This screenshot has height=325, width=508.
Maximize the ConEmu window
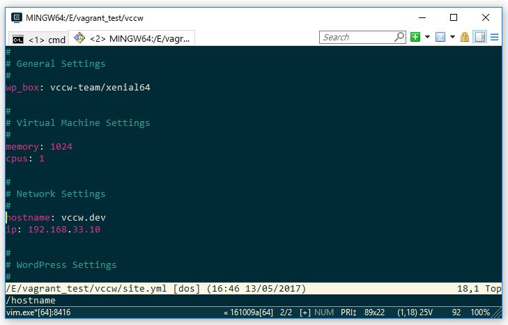(x=454, y=17)
